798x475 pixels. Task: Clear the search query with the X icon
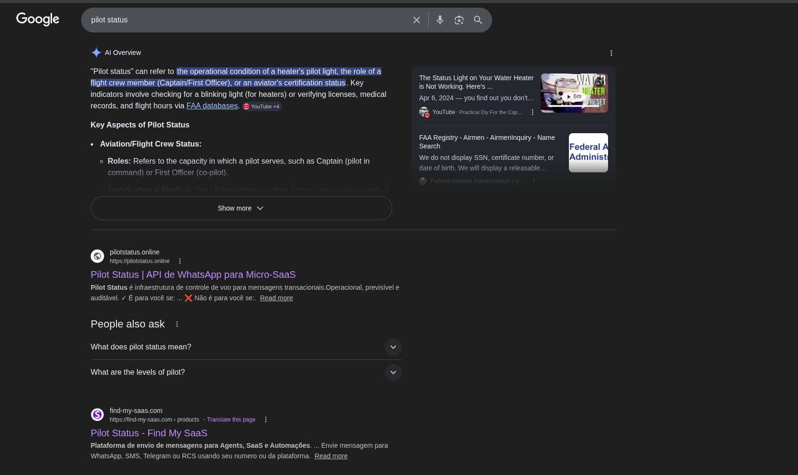[x=417, y=20]
